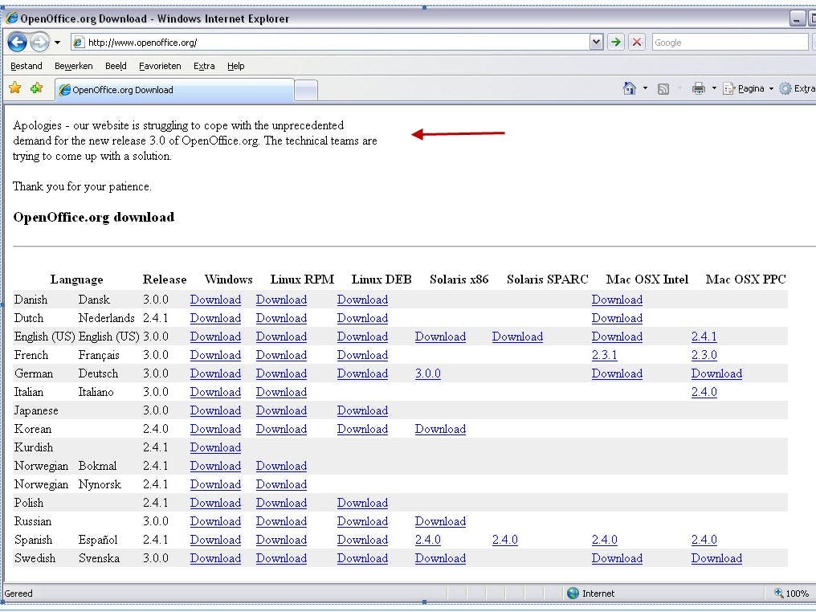Viewport: 816px width, 612px height.
Task: Download Norwegian Nynorsk for Windows
Action: [x=215, y=484]
